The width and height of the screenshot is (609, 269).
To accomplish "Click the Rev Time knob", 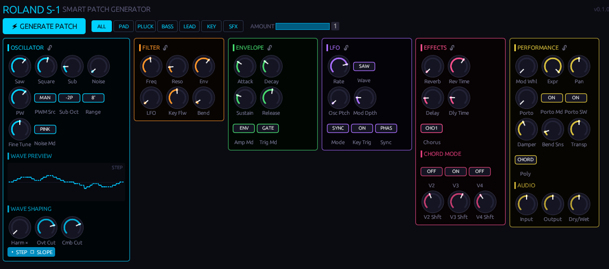I will 459,66.
